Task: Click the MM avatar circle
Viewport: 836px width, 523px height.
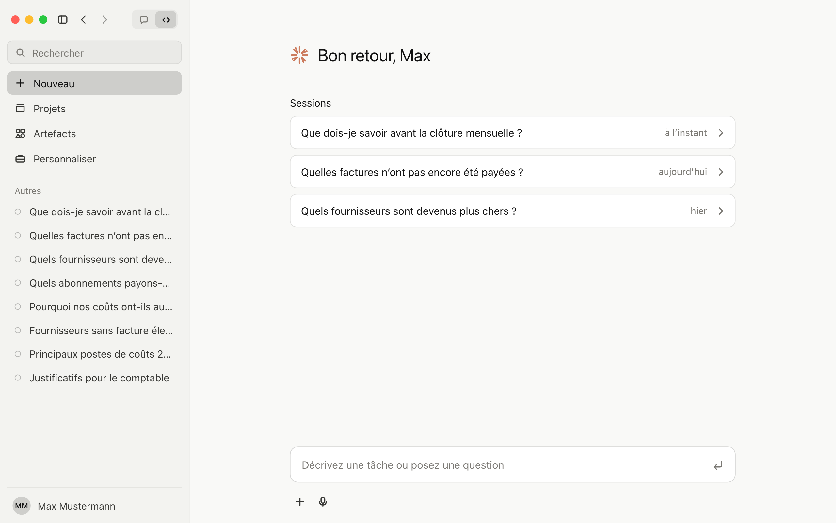Action: point(22,506)
